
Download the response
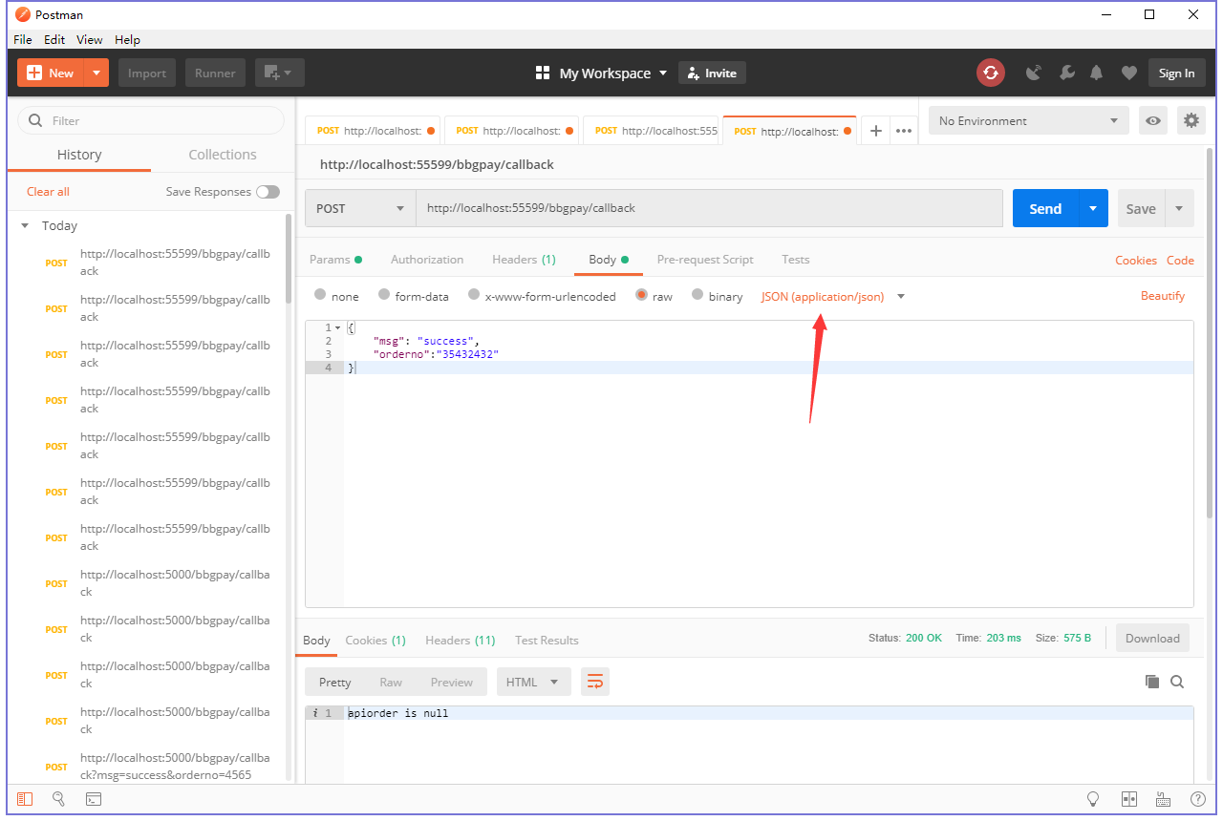[x=1152, y=638]
